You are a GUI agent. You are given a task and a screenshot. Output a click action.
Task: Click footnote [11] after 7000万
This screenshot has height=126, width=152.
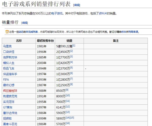point(68,101)
